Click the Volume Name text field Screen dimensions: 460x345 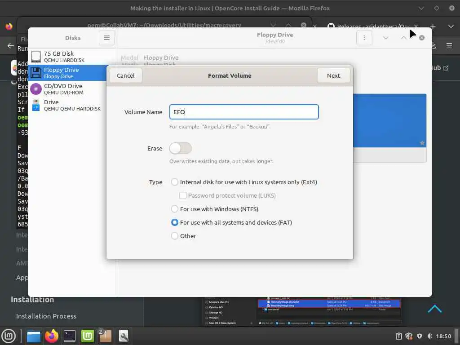click(x=244, y=112)
